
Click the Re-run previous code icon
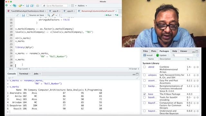(117, 15)
